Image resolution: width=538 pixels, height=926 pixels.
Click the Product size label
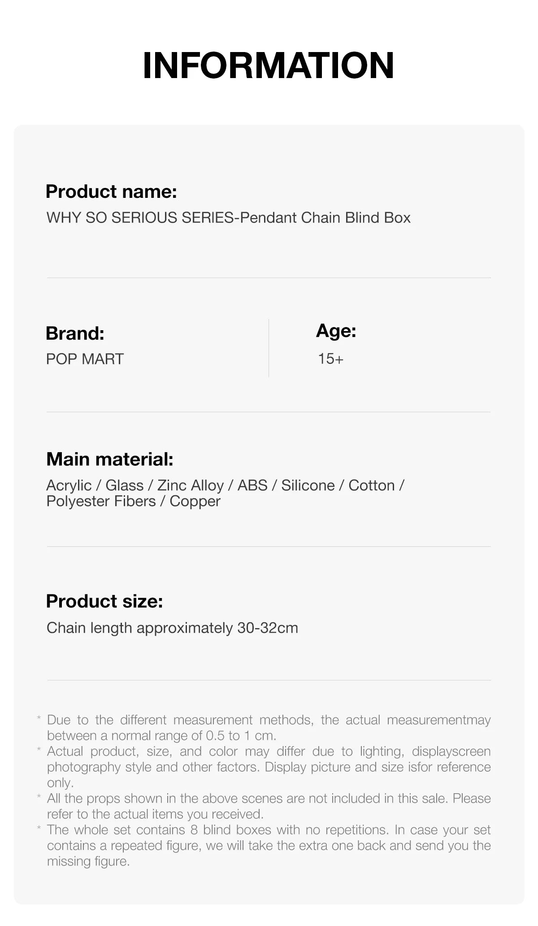point(104,601)
